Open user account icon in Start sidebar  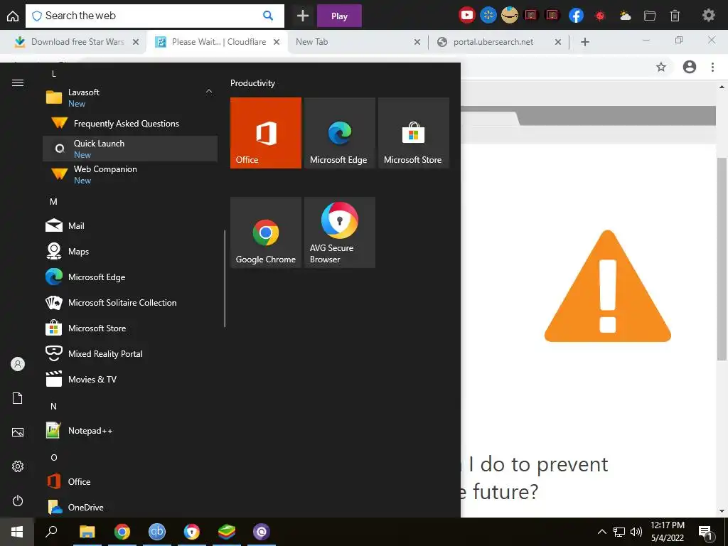(x=18, y=364)
